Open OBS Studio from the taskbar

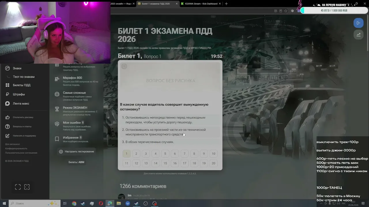[x=146, y=203]
